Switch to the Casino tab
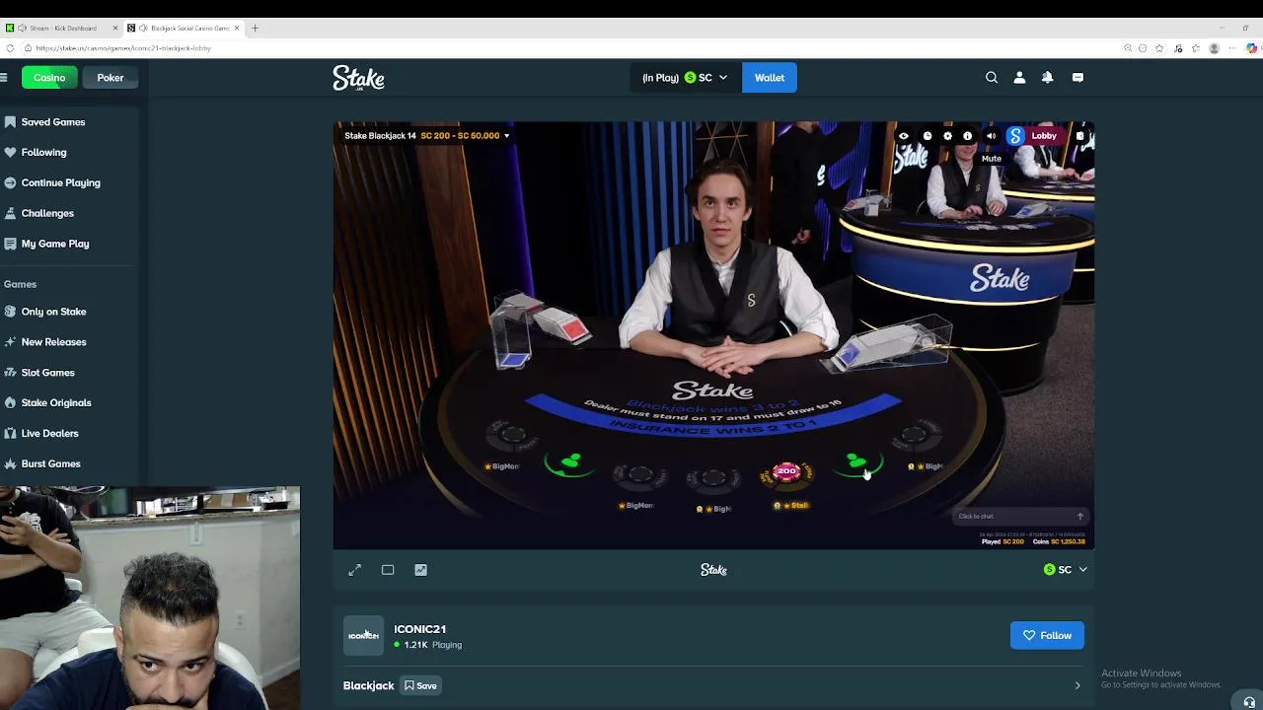 [49, 78]
